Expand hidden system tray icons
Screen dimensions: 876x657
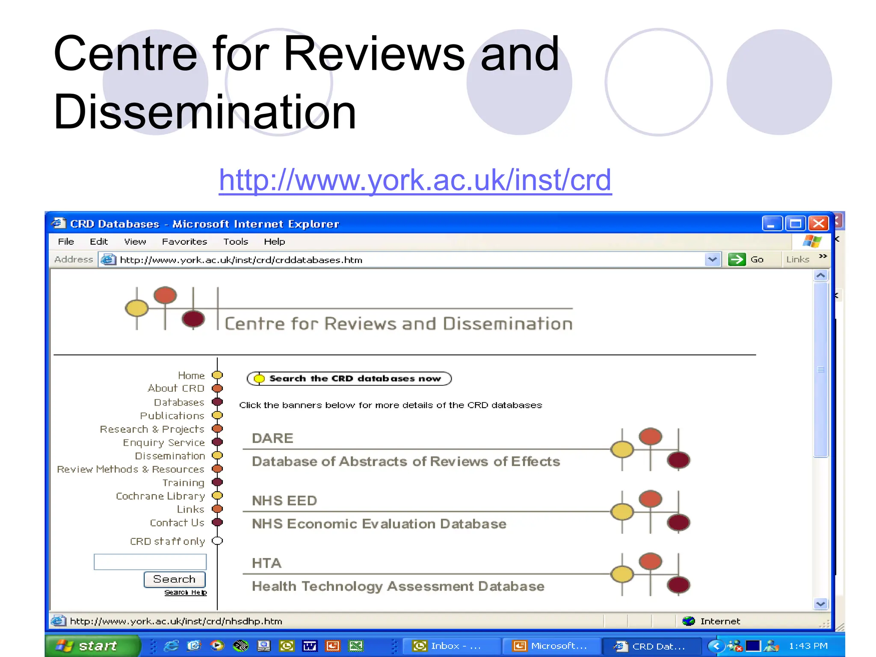point(716,645)
